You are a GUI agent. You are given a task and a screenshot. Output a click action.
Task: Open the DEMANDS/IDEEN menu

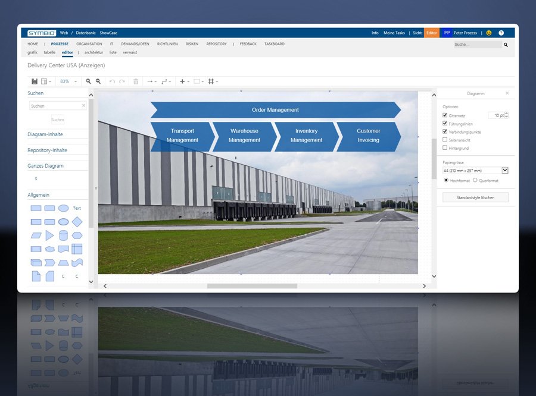click(135, 43)
